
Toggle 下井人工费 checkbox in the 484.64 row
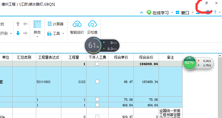(x=97, y=105)
